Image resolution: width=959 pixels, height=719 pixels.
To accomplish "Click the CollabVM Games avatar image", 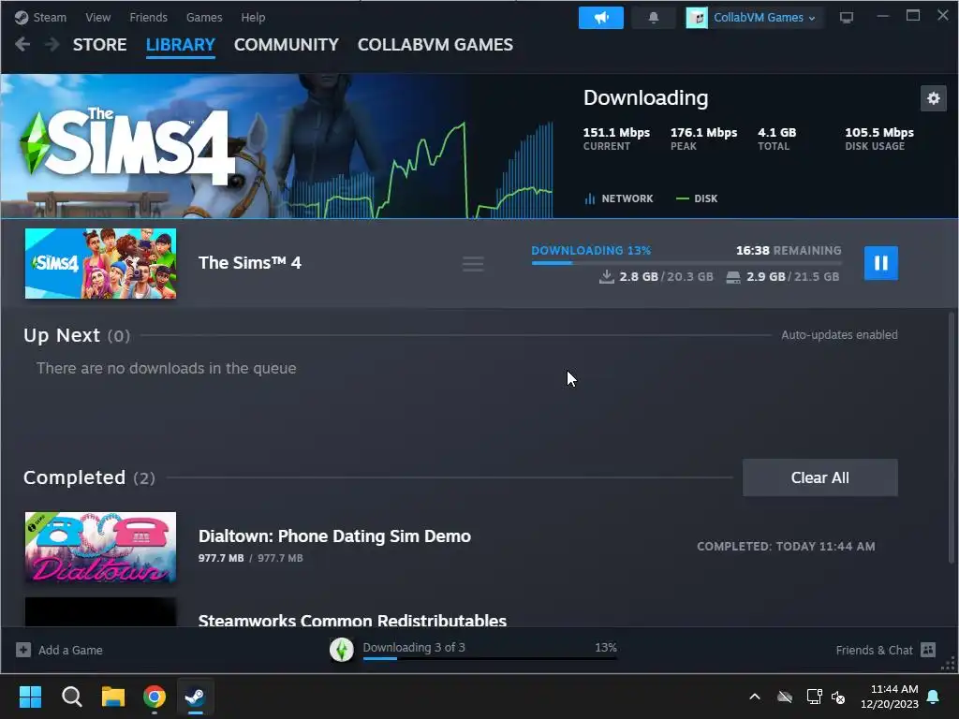I will pyautogui.click(x=697, y=18).
